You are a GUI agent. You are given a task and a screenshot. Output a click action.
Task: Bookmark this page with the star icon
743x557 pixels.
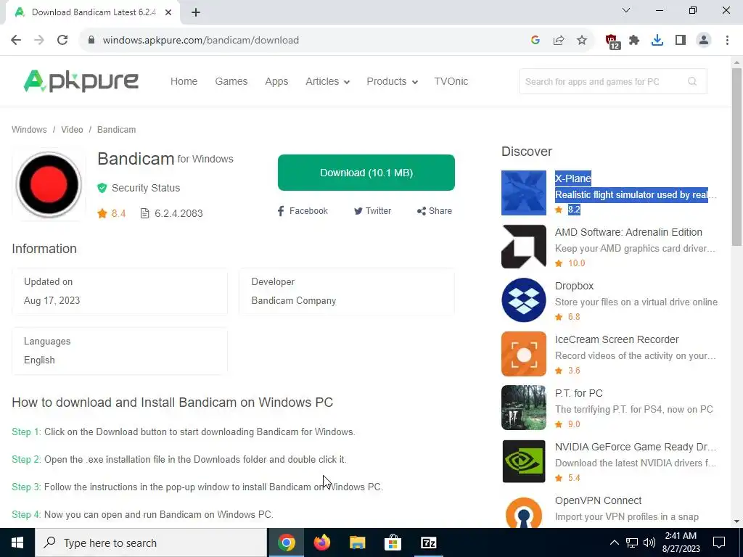coord(582,41)
